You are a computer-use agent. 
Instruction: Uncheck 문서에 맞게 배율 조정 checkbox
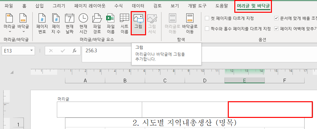[x=276, y=18]
